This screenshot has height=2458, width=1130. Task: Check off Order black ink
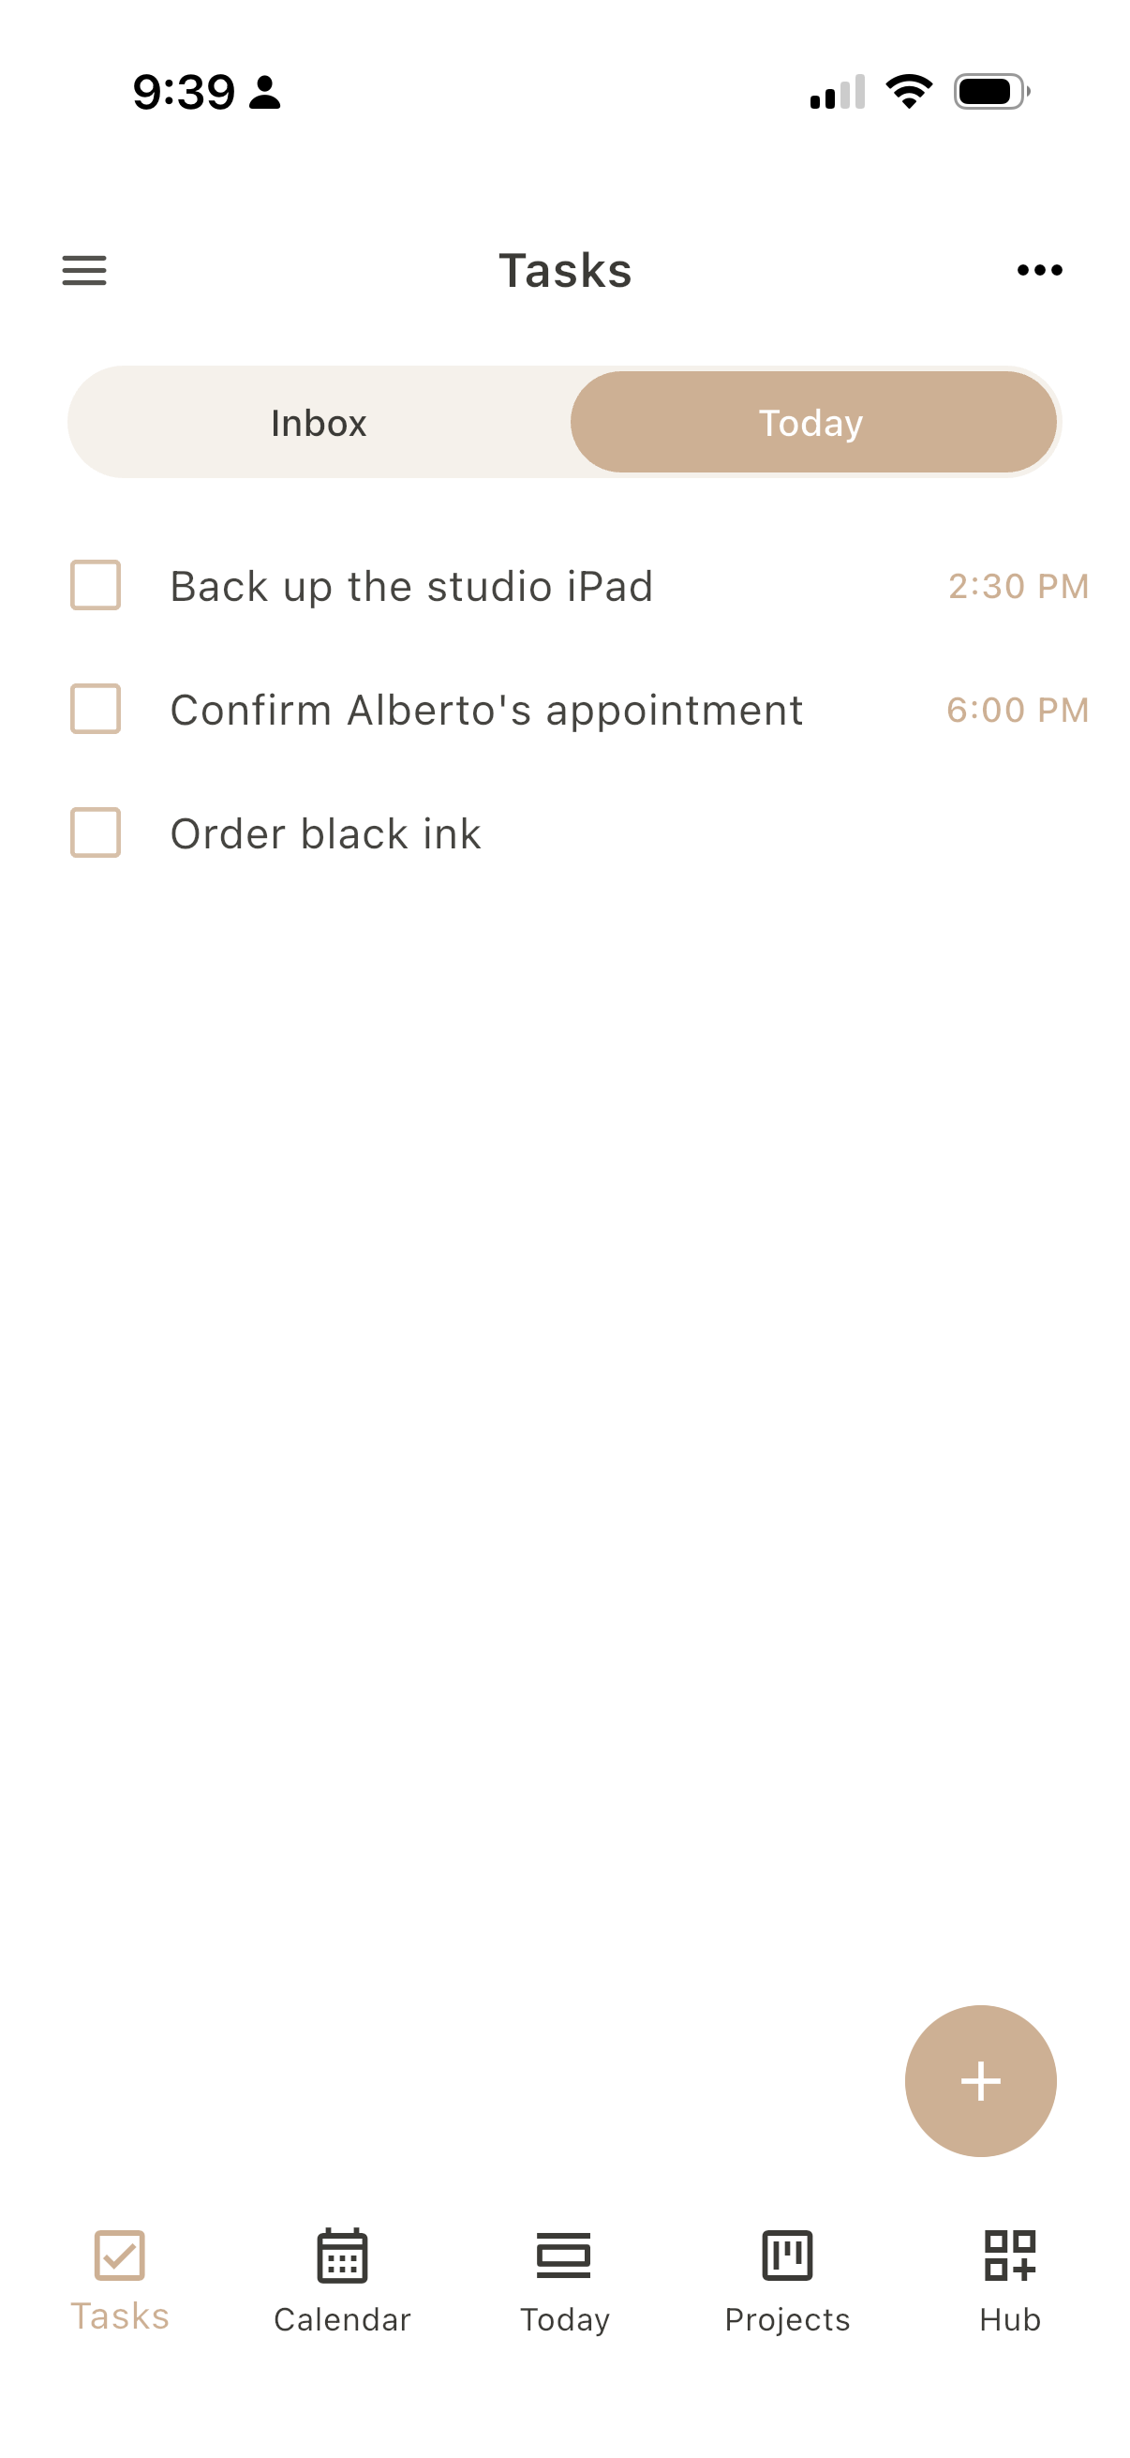(96, 833)
